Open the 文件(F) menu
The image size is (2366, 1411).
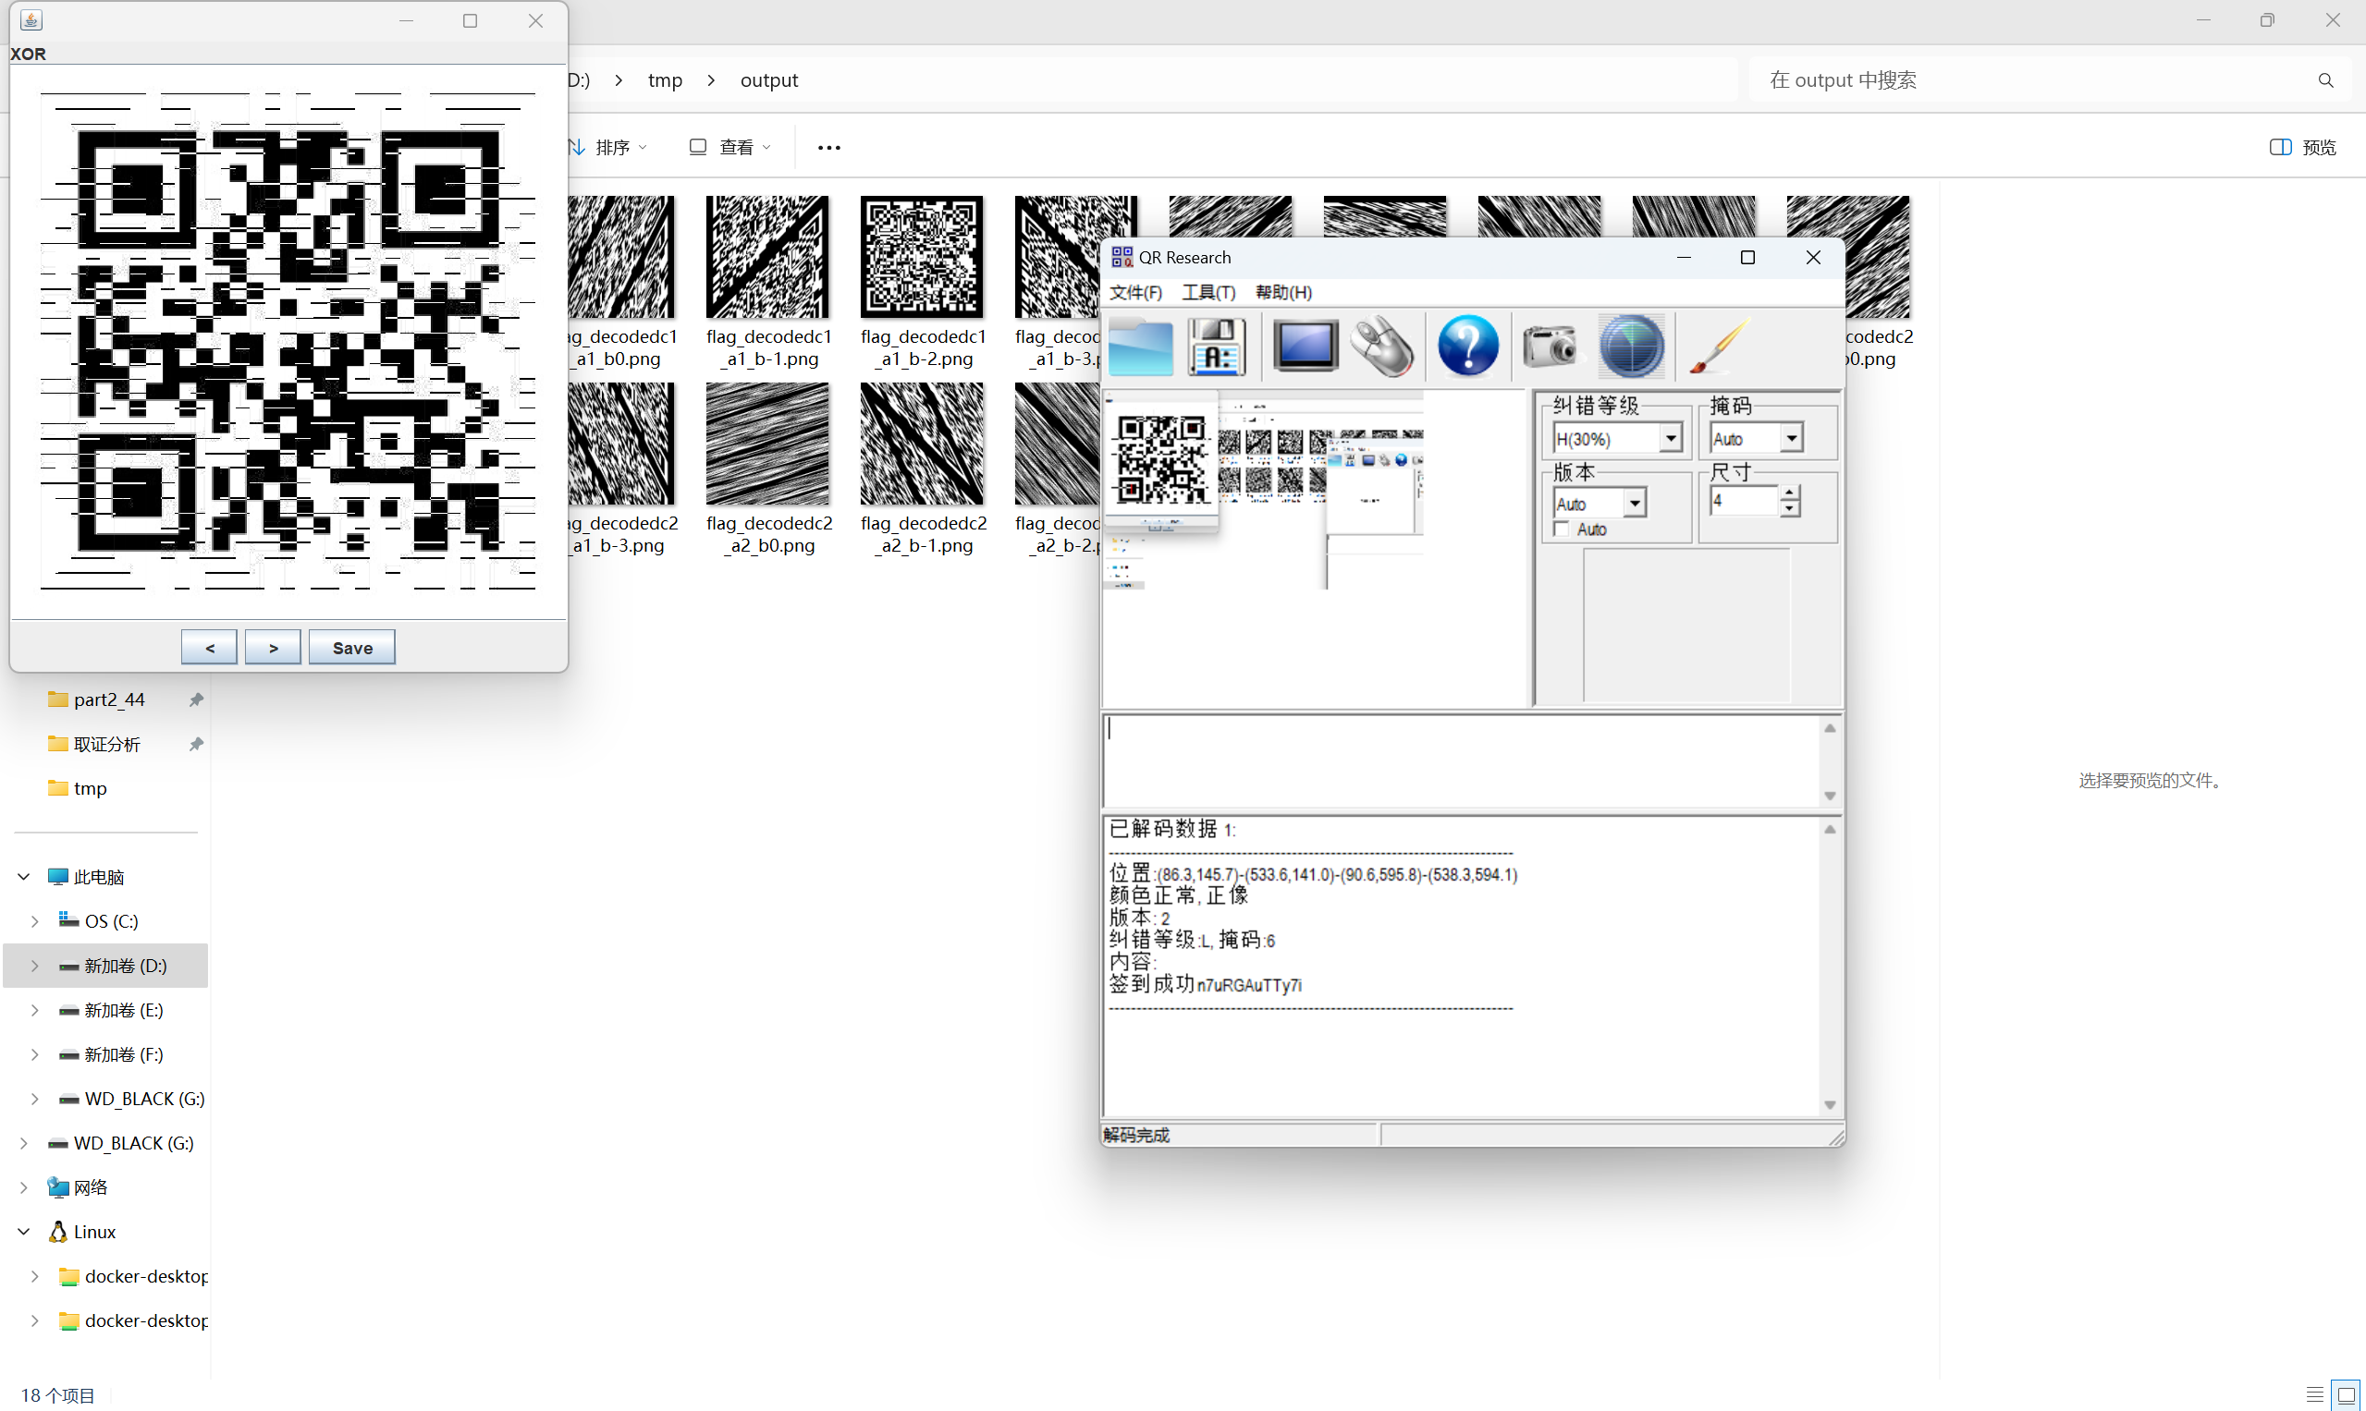1136,292
